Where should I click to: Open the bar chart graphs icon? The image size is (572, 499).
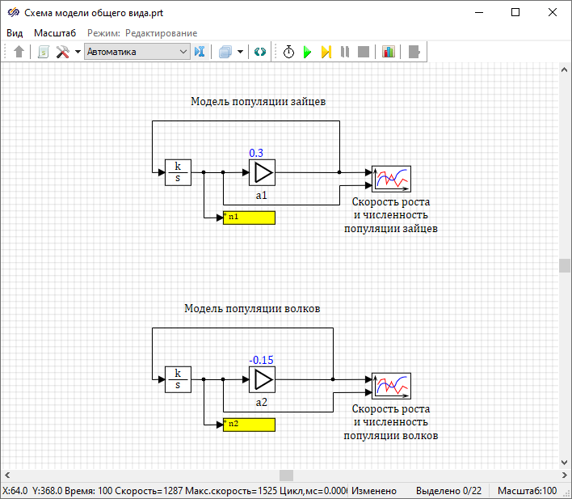tap(389, 52)
